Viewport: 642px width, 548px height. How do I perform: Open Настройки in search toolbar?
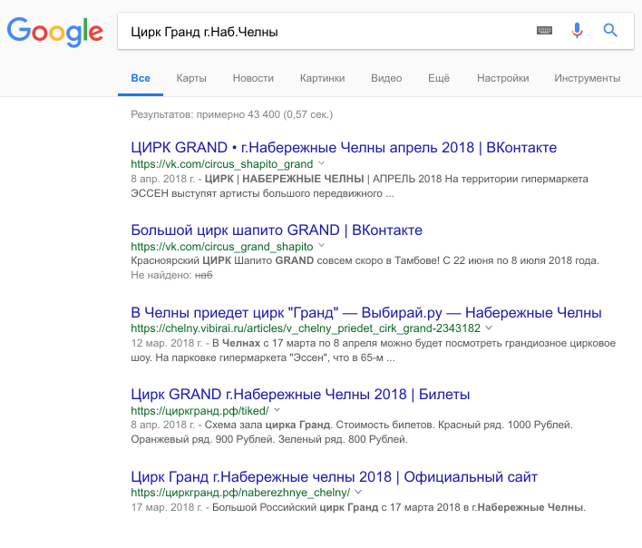(x=502, y=78)
